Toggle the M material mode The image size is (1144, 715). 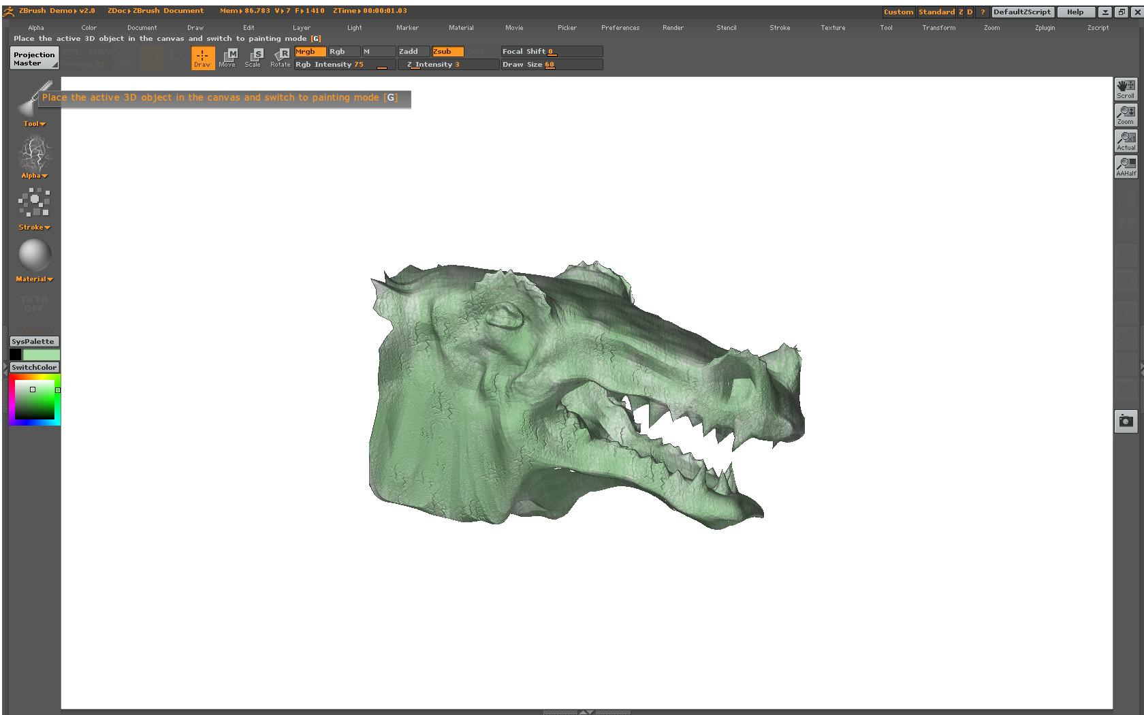[x=378, y=52]
